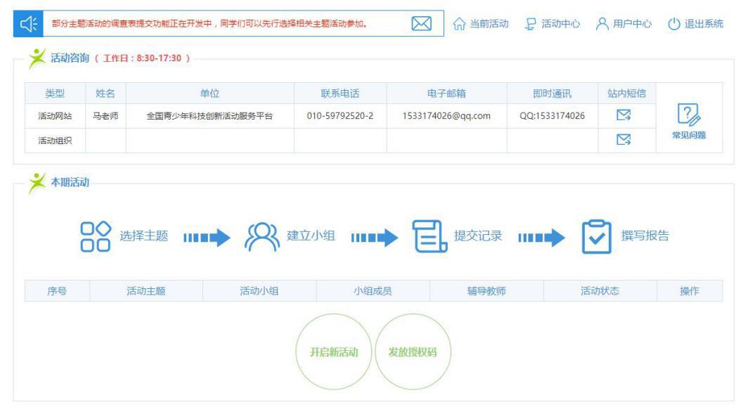Click the 发放授权码 circular button

[x=413, y=352]
